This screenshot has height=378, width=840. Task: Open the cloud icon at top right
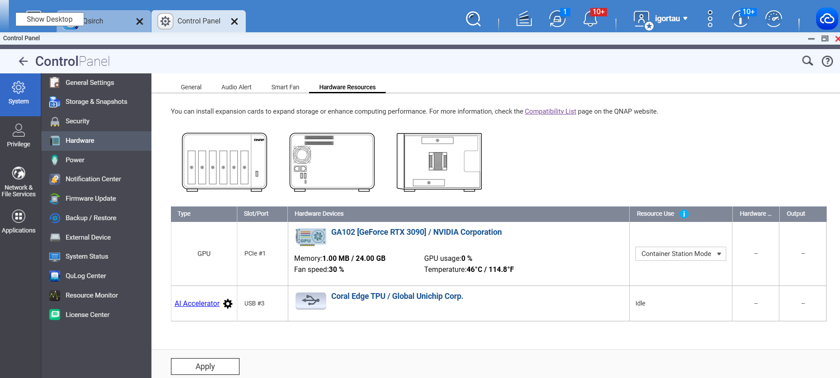826,19
